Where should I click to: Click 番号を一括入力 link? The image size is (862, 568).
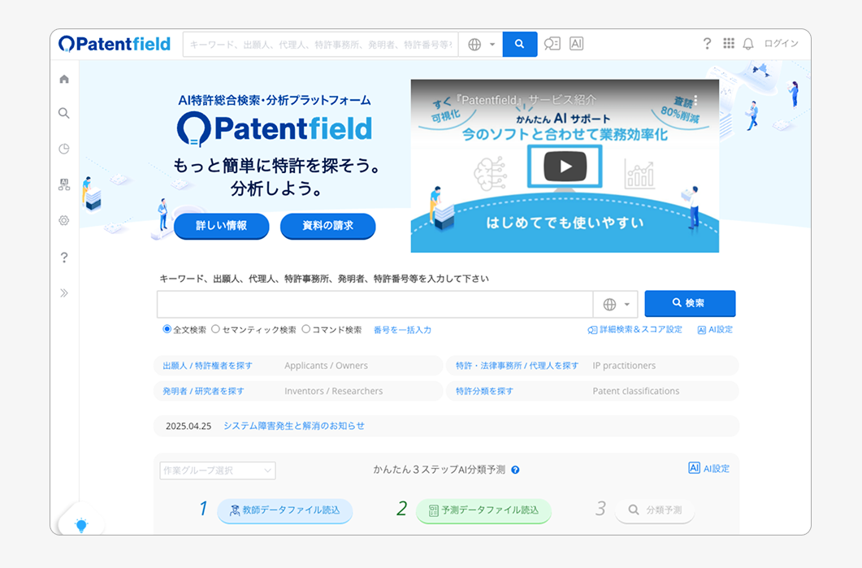[x=402, y=330]
